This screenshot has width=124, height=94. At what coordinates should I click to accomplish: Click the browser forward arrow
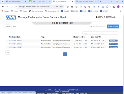tap(7, 7)
